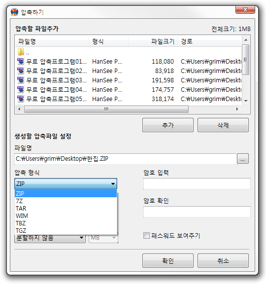Click the horizontal scrollbar thumb of file list
Screen dimensions: 266x287
pos(106,109)
